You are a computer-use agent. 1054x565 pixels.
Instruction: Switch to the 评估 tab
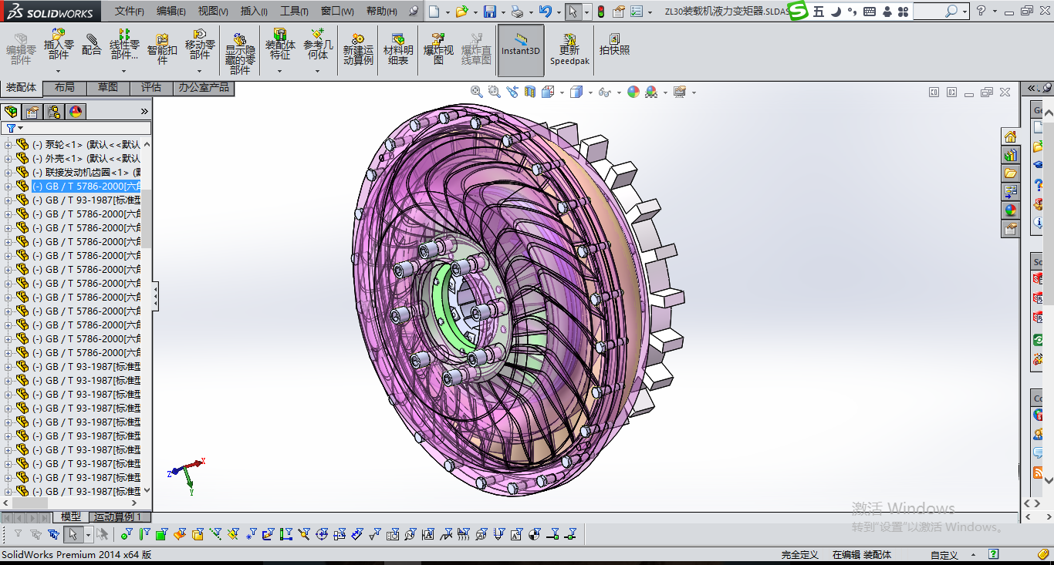pos(151,88)
